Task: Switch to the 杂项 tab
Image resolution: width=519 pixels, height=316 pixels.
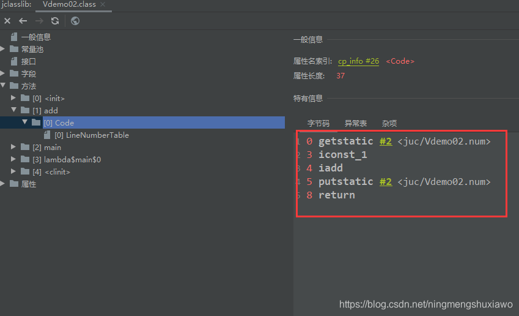Action: click(389, 124)
